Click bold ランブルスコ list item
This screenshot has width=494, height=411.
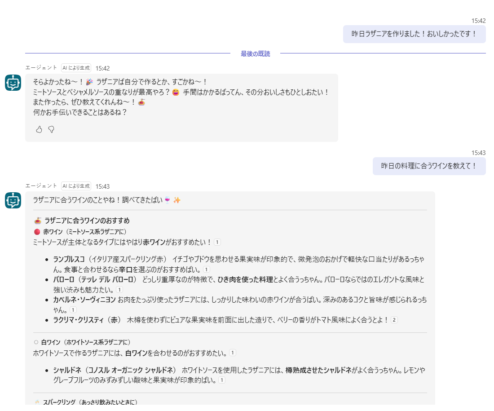pos(69,259)
